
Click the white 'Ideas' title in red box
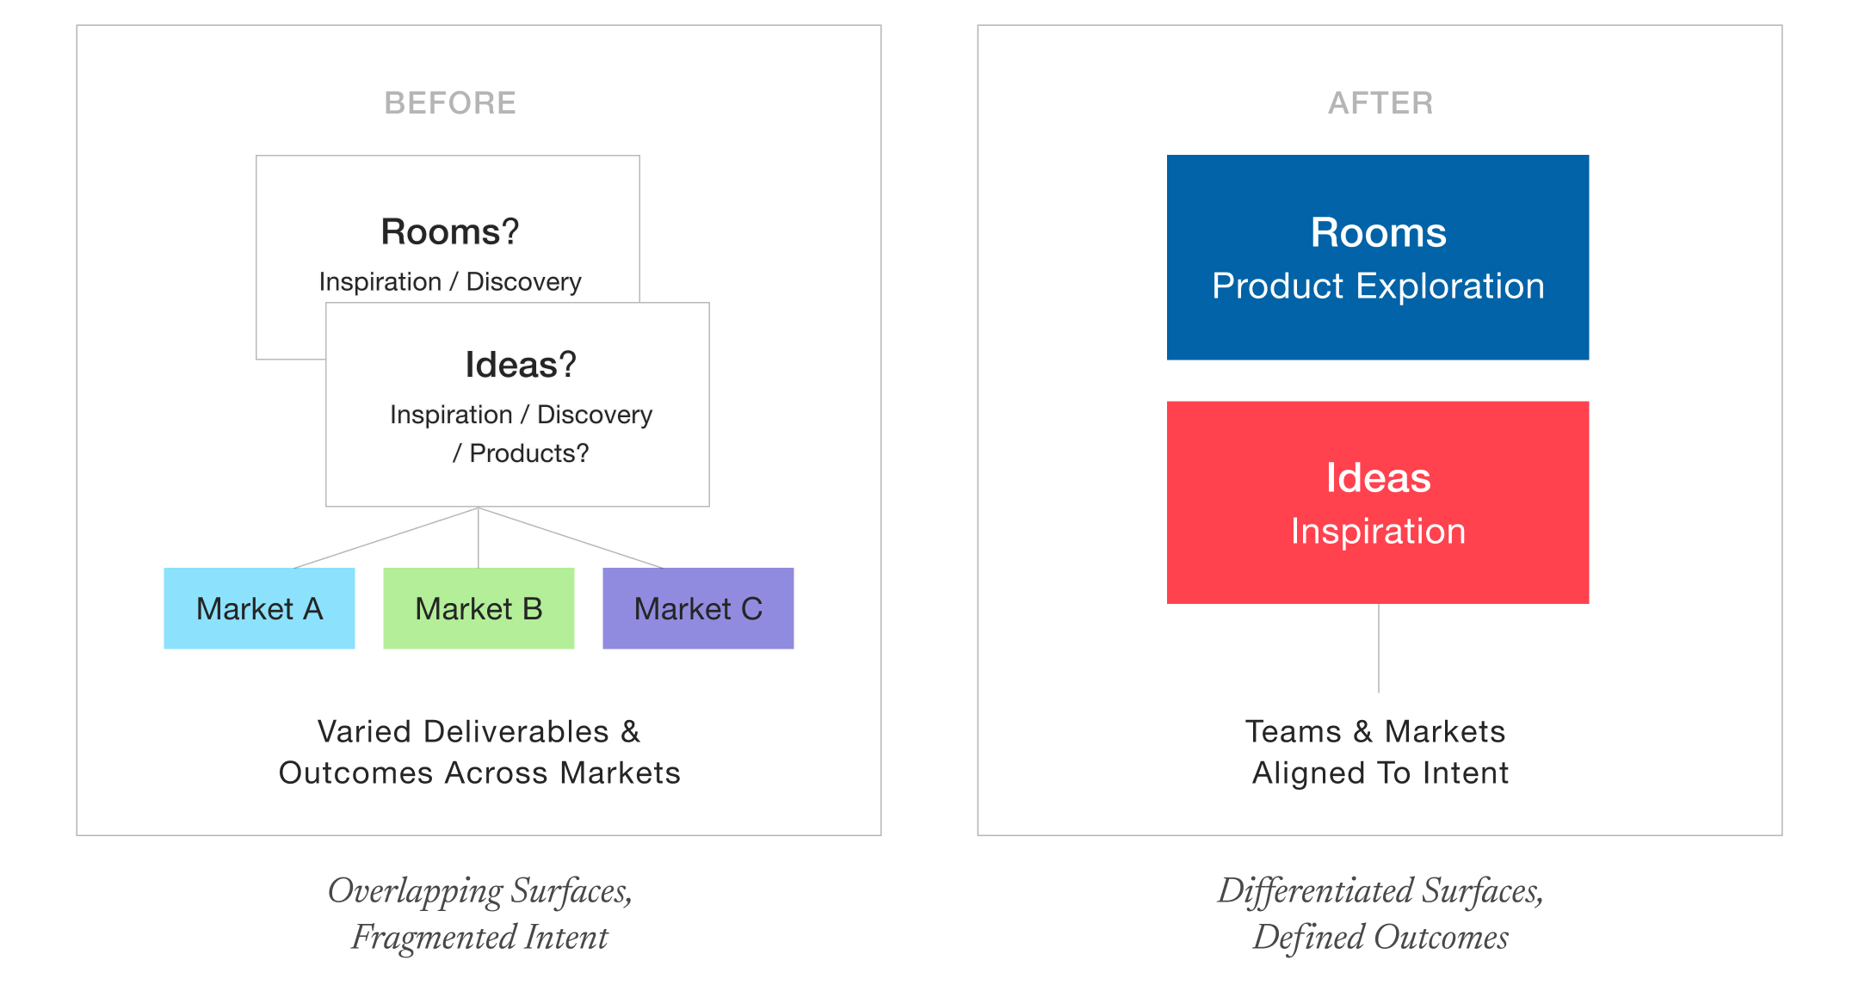pyautogui.click(x=1378, y=477)
